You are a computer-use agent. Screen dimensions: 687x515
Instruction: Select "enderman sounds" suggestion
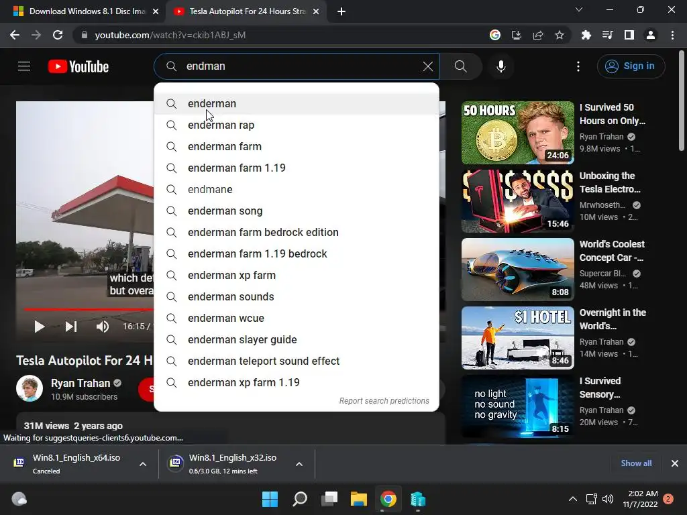tap(297, 297)
